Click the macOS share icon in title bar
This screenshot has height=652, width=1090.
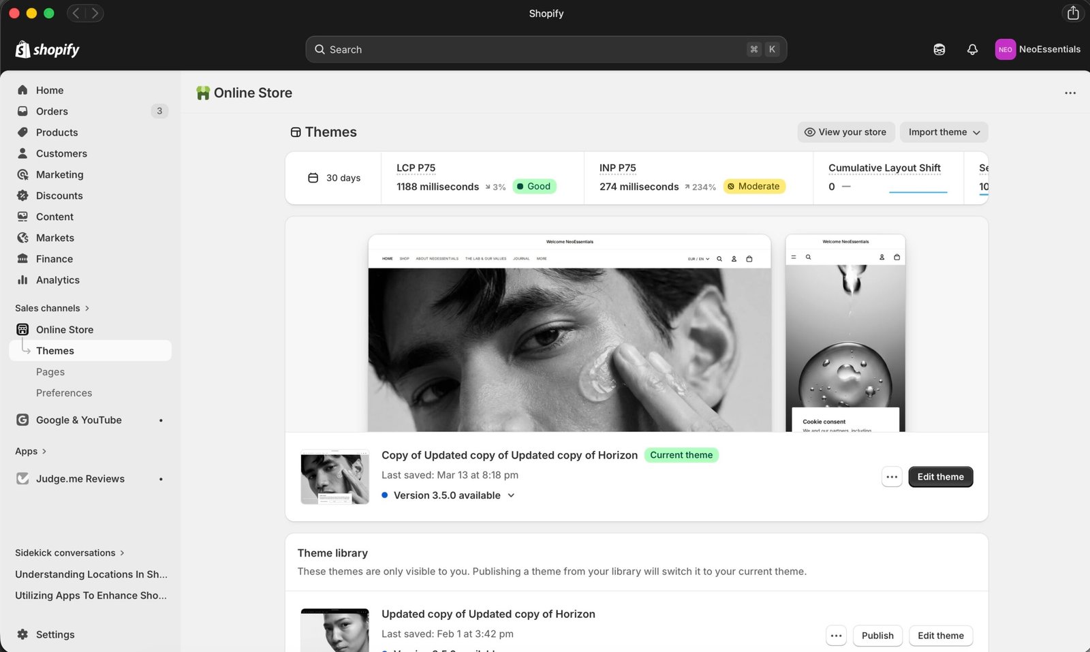pyautogui.click(x=1073, y=13)
